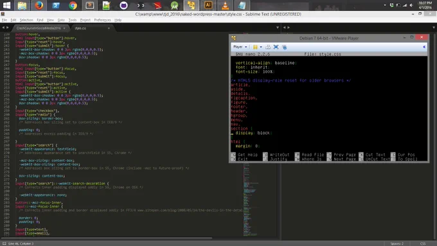The width and height of the screenshot is (437, 246).
Task: Click 'WriteOut' shortcut label in nano
Action: (x=280, y=155)
